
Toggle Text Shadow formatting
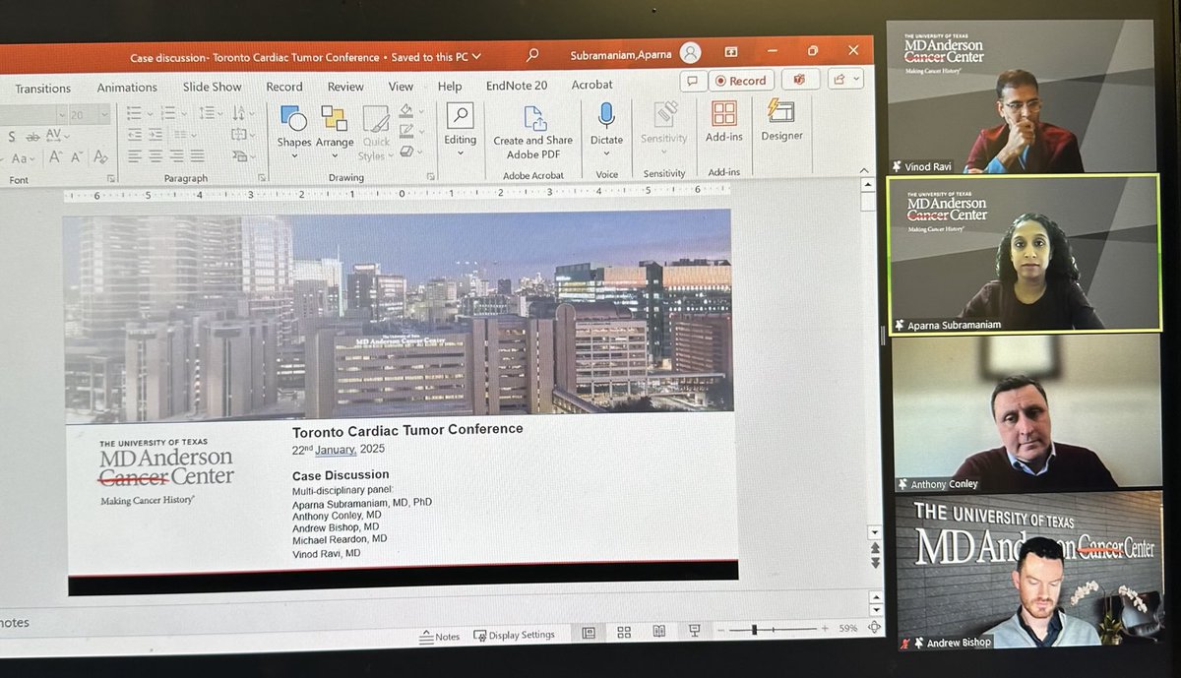10,136
